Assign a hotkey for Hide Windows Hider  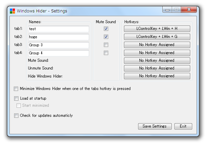pos(157,76)
